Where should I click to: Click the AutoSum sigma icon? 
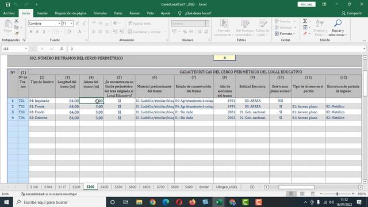305,21
